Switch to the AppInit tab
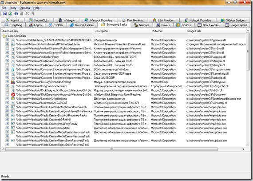This screenshot has width=253, height=181. coord(12,20)
